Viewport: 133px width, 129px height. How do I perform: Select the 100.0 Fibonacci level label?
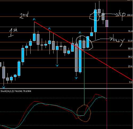click(x=130, y=15)
